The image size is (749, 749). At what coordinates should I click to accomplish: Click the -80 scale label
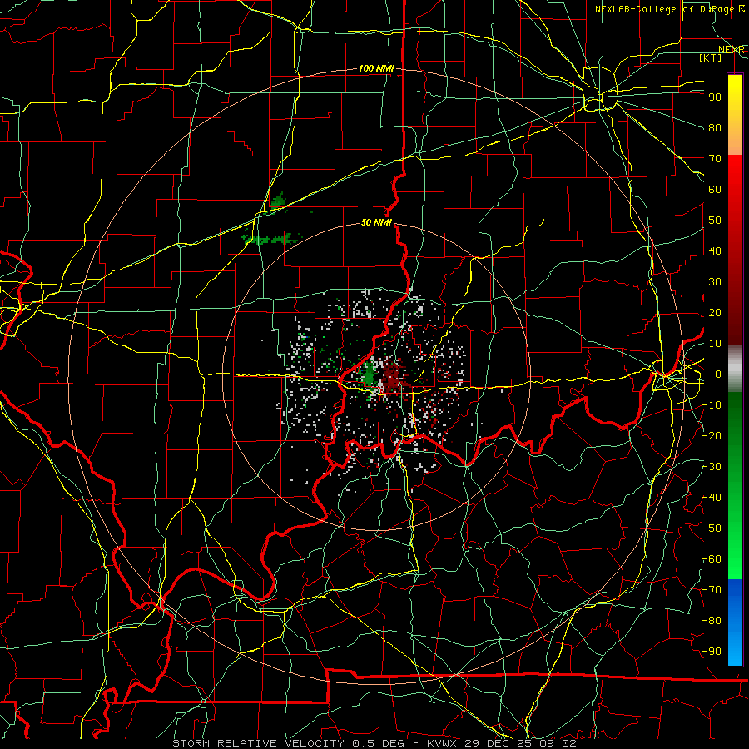coord(712,621)
